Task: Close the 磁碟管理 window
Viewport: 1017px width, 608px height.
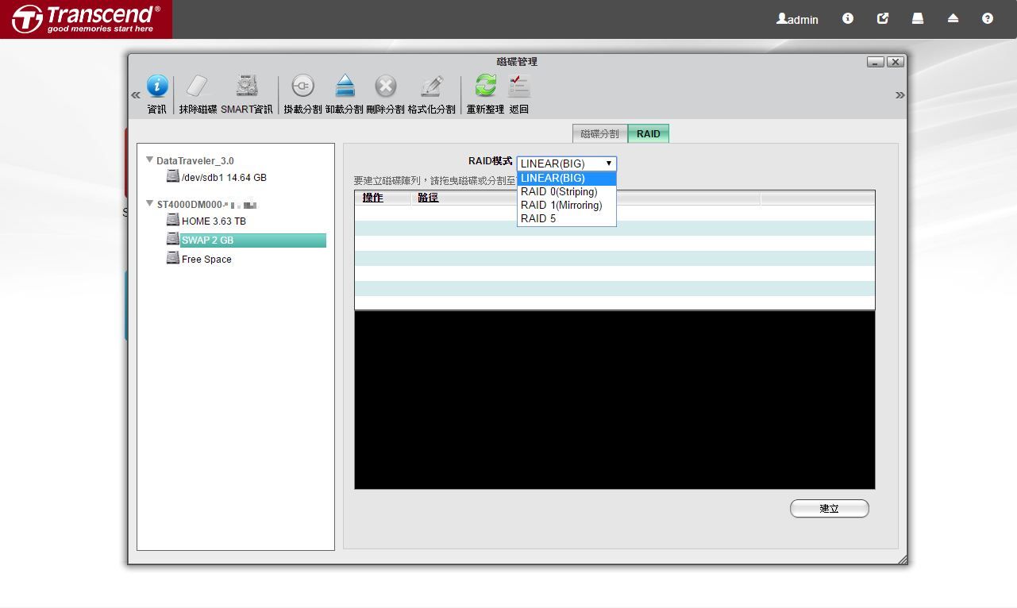Action: [896, 62]
